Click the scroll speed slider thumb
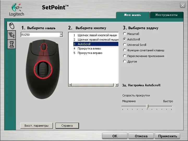 coord(147,106)
